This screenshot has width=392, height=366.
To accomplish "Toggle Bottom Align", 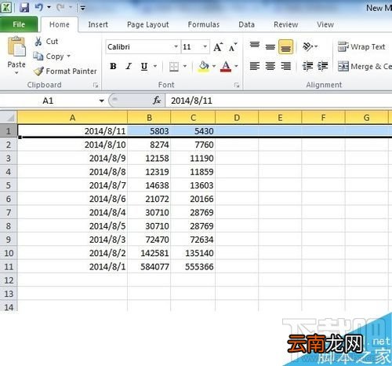I will [x=285, y=47].
